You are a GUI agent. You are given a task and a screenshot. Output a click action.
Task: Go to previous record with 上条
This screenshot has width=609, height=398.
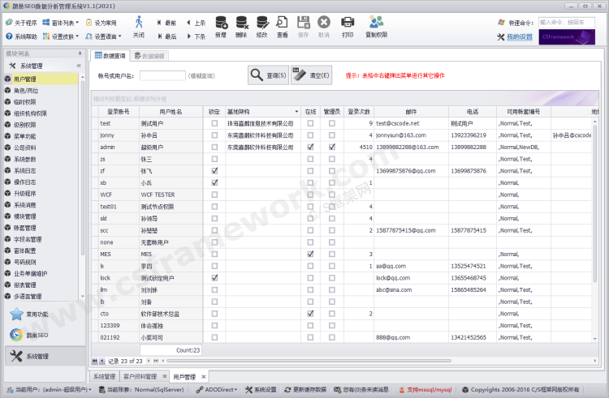[196, 23]
